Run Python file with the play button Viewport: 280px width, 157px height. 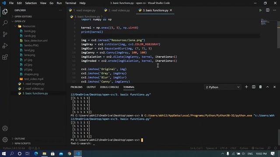[260, 10]
